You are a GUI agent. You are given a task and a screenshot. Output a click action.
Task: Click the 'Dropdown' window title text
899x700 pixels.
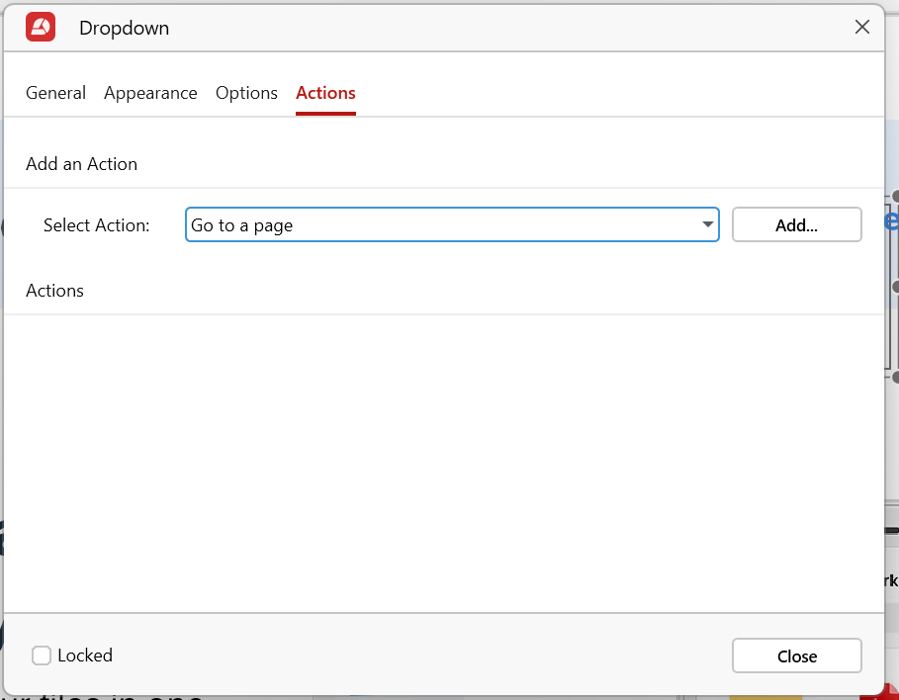click(124, 28)
